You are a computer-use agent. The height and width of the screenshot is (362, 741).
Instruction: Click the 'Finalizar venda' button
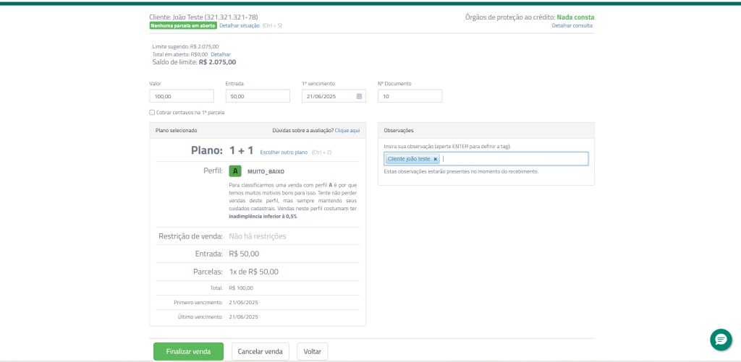[188, 351]
